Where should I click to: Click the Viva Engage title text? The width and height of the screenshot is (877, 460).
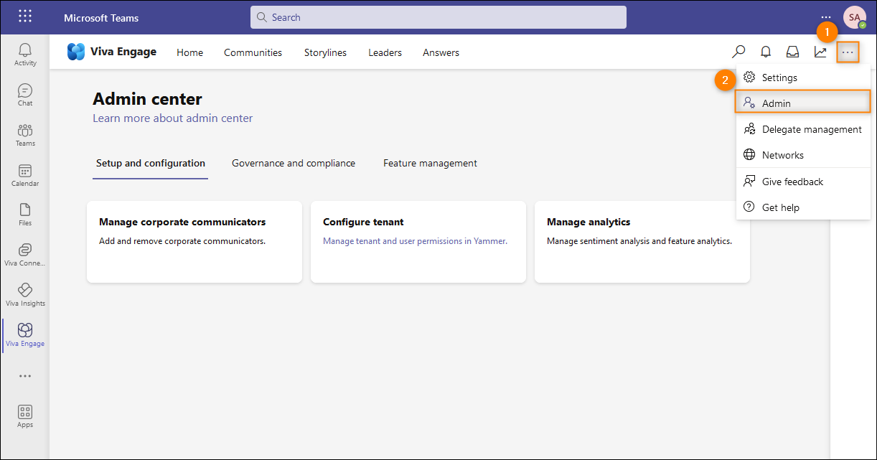123,52
